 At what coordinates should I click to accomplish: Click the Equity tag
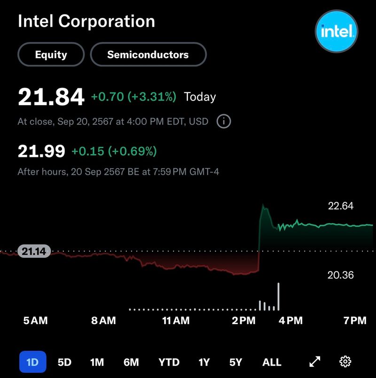coord(51,54)
